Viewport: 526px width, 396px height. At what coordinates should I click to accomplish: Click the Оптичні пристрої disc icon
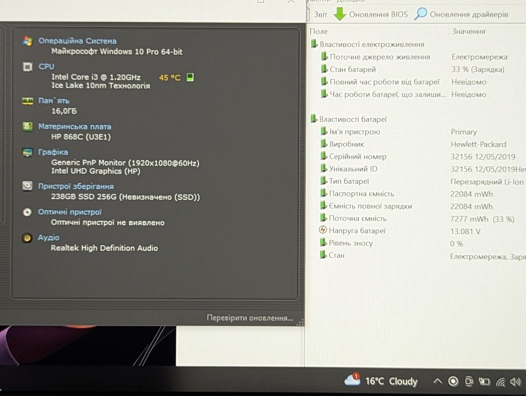click(27, 212)
